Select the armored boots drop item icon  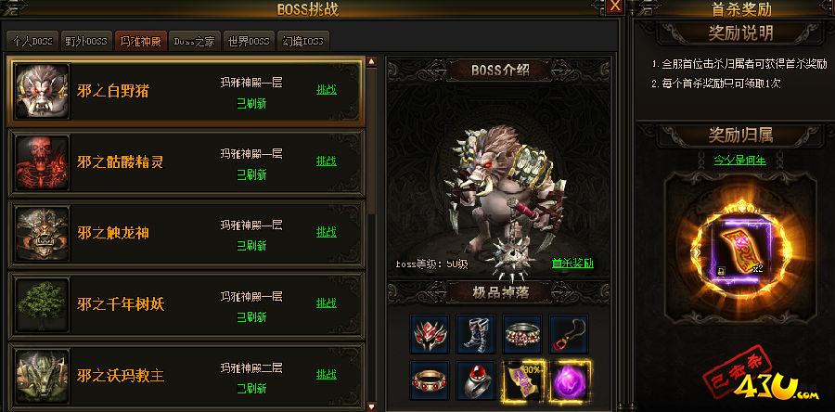[476, 334]
